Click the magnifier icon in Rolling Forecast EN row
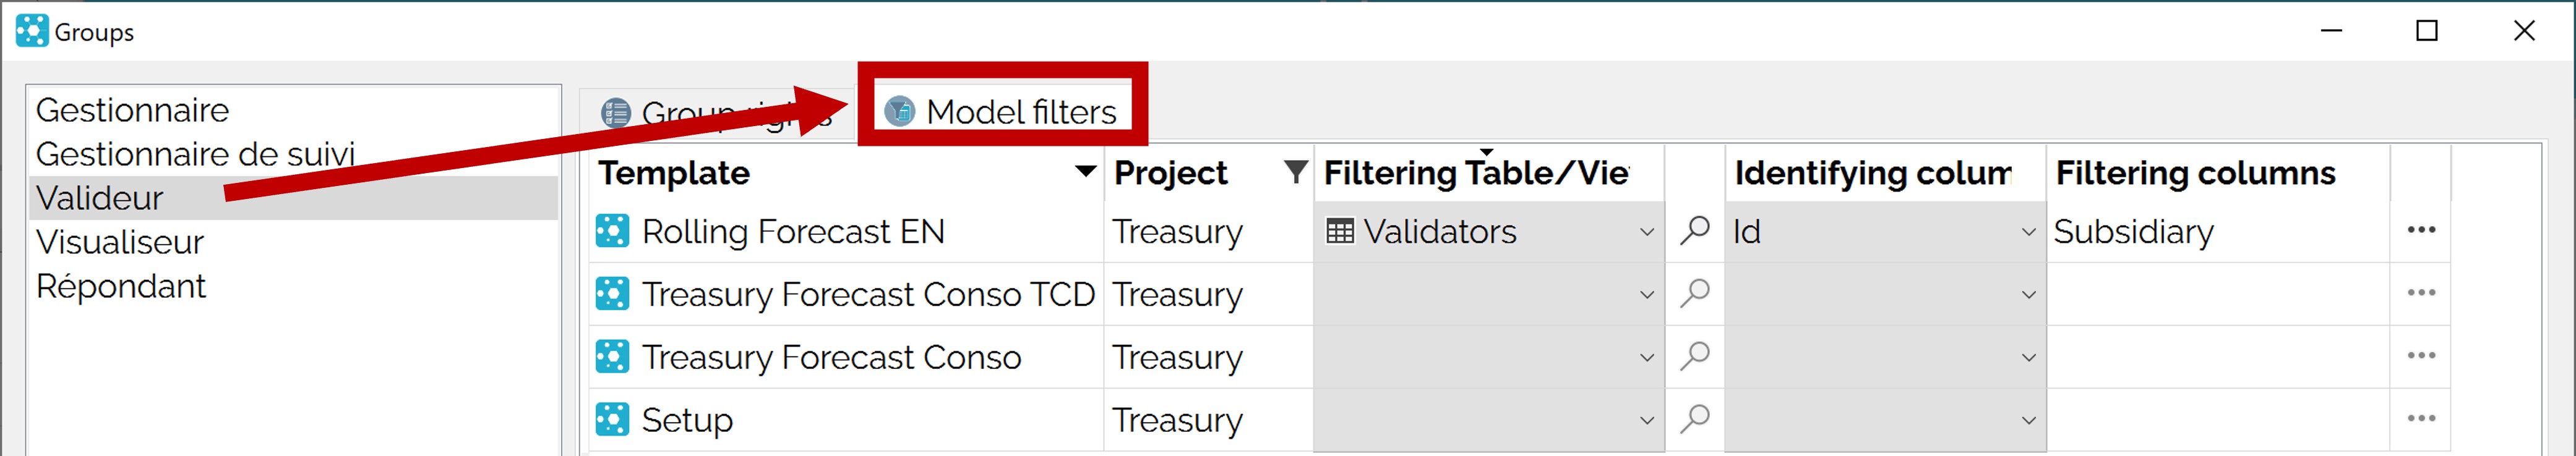The height and width of the screenshot is (456, 2576). tap(1694, 230)
